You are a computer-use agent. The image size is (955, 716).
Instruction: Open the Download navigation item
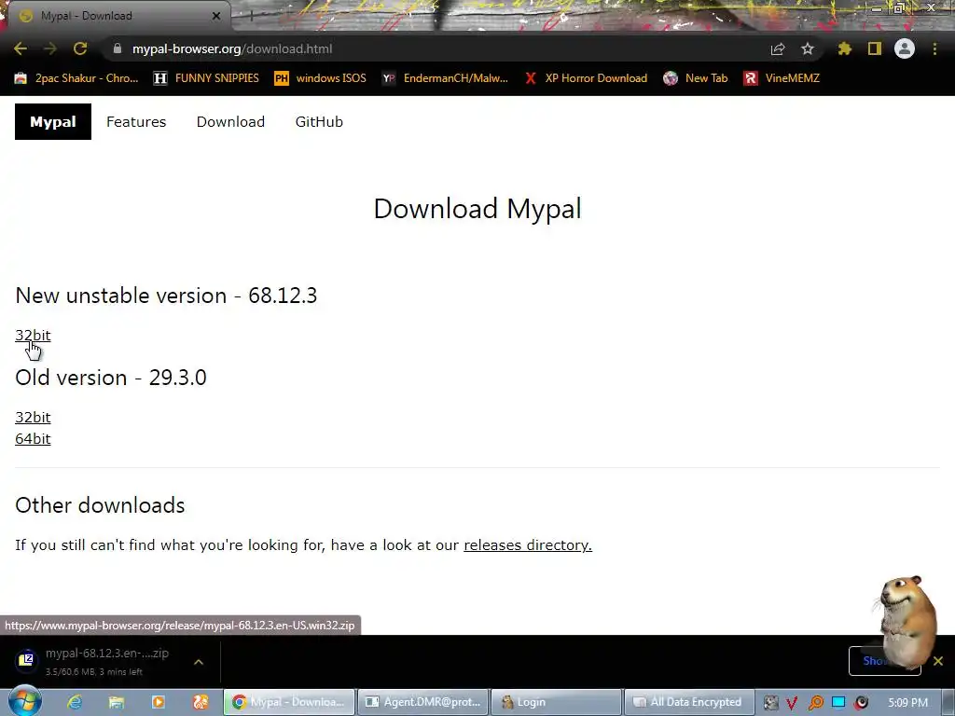click(230, 122)
